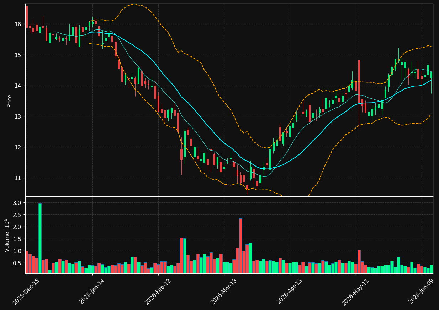Screen dimensions: 439x310
Task: Click the date label 2026-Mar-13
Action: (x=224, y=292)
